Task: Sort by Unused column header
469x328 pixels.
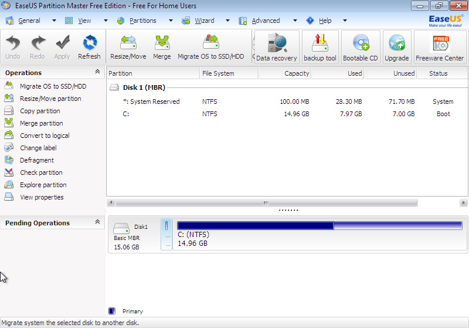Action: [x=391, y=73]
